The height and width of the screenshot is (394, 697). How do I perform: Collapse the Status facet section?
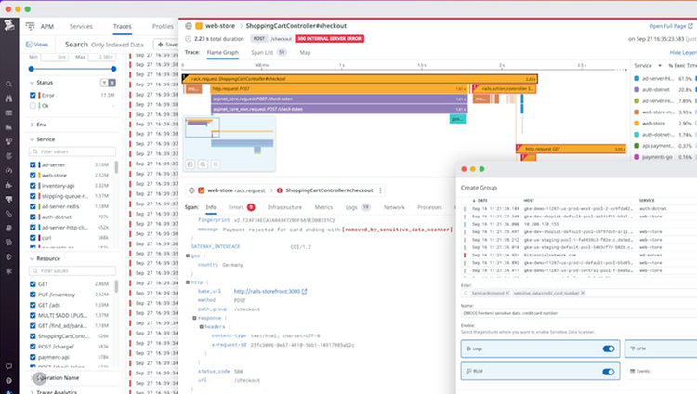click(x=32, y=83)
